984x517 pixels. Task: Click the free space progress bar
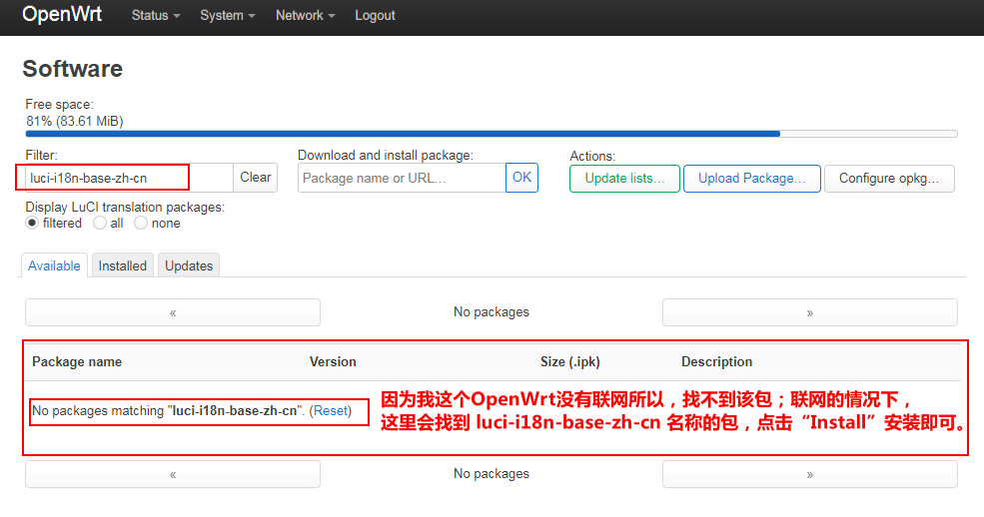(x=491, y=133)
